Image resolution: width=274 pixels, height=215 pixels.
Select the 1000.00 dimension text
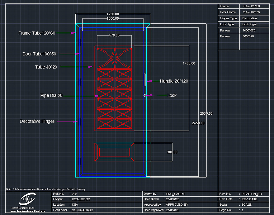click(x=112, y=19)
